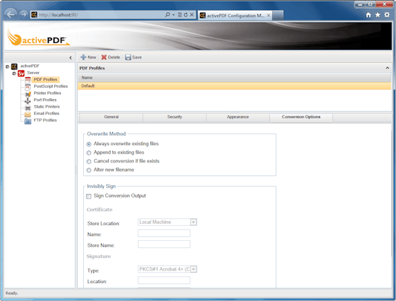The width and height of the screenshot is (396, 301).
Task: Click the Port Profiles anchor icon
Action: point(28,101)
